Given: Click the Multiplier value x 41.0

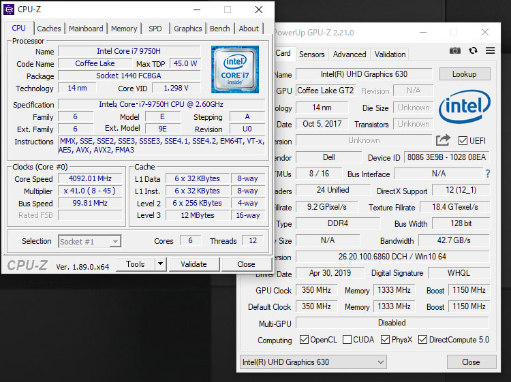Looking at the screenshot, I should 90,191.
